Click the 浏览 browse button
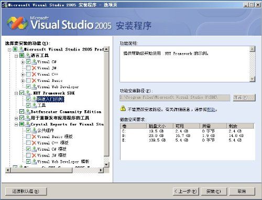This screenshot has width=262, height=200. pyautogui.click(x=244, y=98)
